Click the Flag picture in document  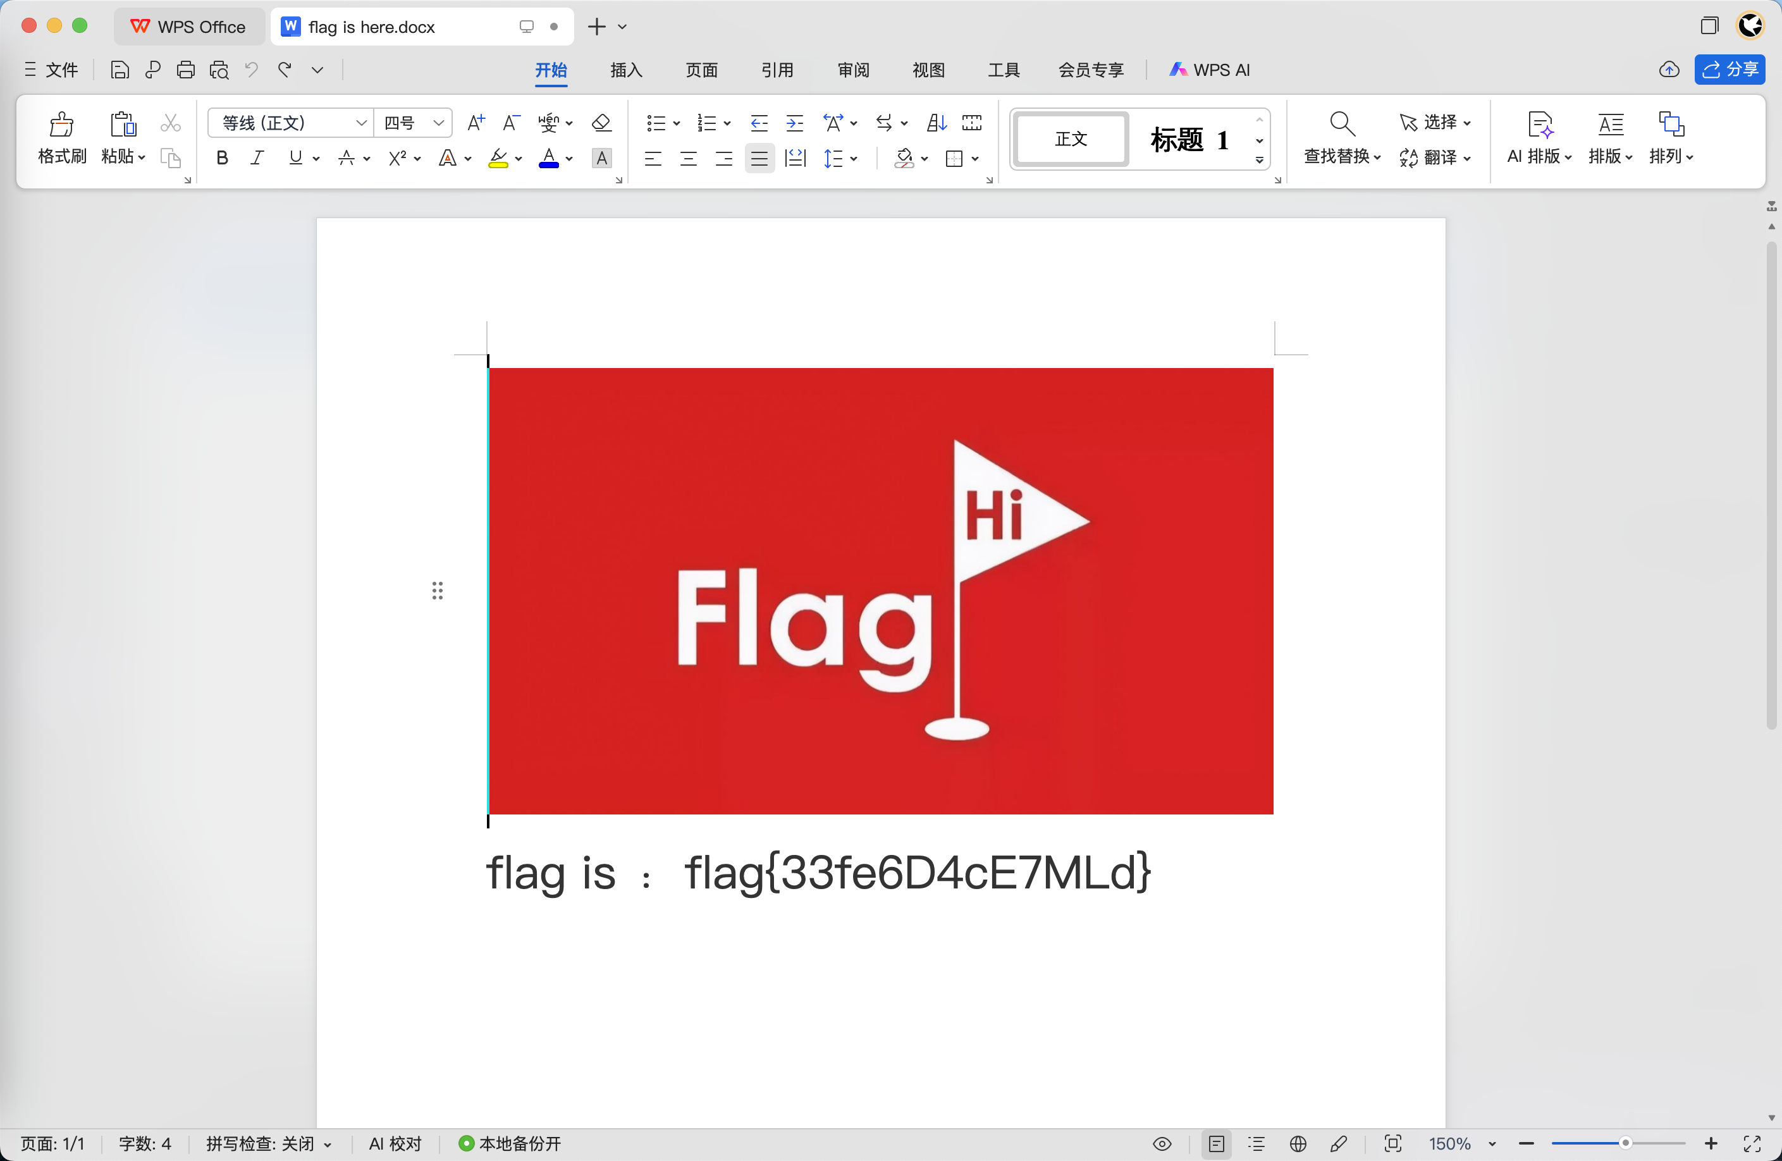882,591
